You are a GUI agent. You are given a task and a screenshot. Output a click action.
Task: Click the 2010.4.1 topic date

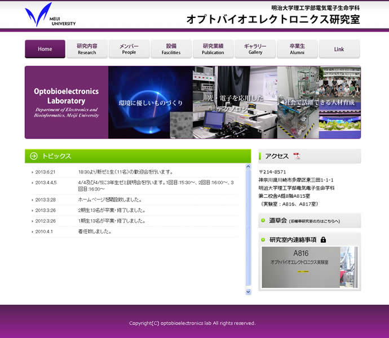click(x=44, y=232)
